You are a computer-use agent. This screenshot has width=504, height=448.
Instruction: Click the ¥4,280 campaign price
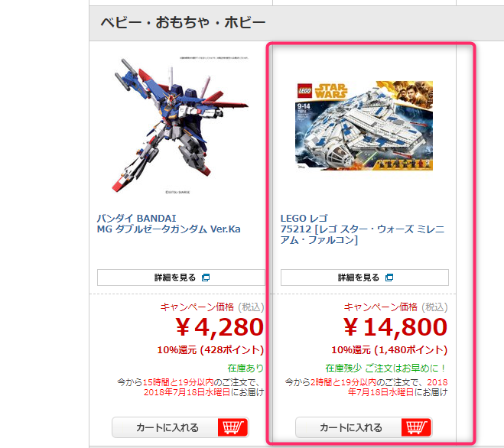point(219,327)
